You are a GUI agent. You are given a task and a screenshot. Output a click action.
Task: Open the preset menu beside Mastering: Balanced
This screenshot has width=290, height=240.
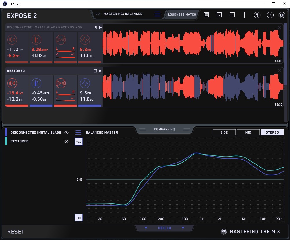tap(157, 14)
